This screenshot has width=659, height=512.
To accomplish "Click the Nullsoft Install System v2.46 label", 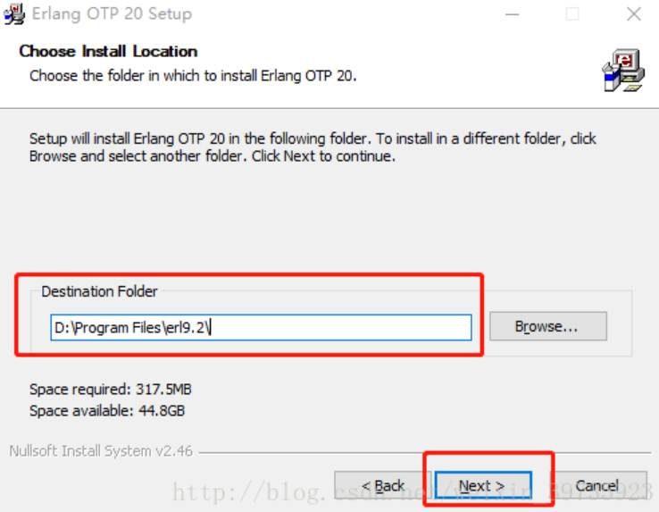I will [100, 451].
